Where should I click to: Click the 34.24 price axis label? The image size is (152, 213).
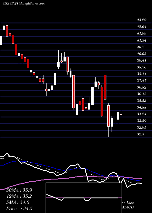141,114
